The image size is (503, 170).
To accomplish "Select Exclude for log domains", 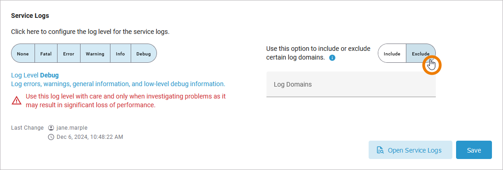I will point(421,54).
